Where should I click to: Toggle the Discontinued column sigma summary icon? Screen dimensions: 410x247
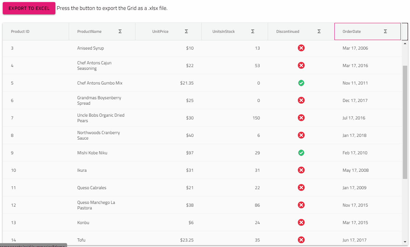(319, 31)
